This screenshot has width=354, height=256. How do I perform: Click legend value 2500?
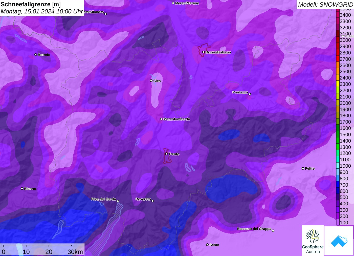click(x=345, y=71)
